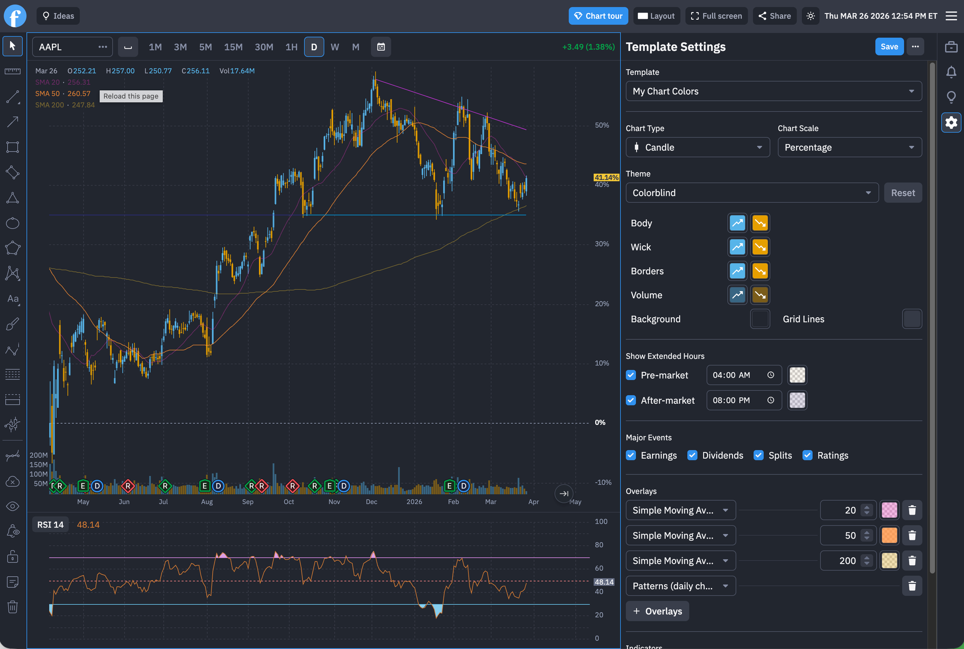Open the Chart Scale Percentage dropdown

click(x=849, y=148)
